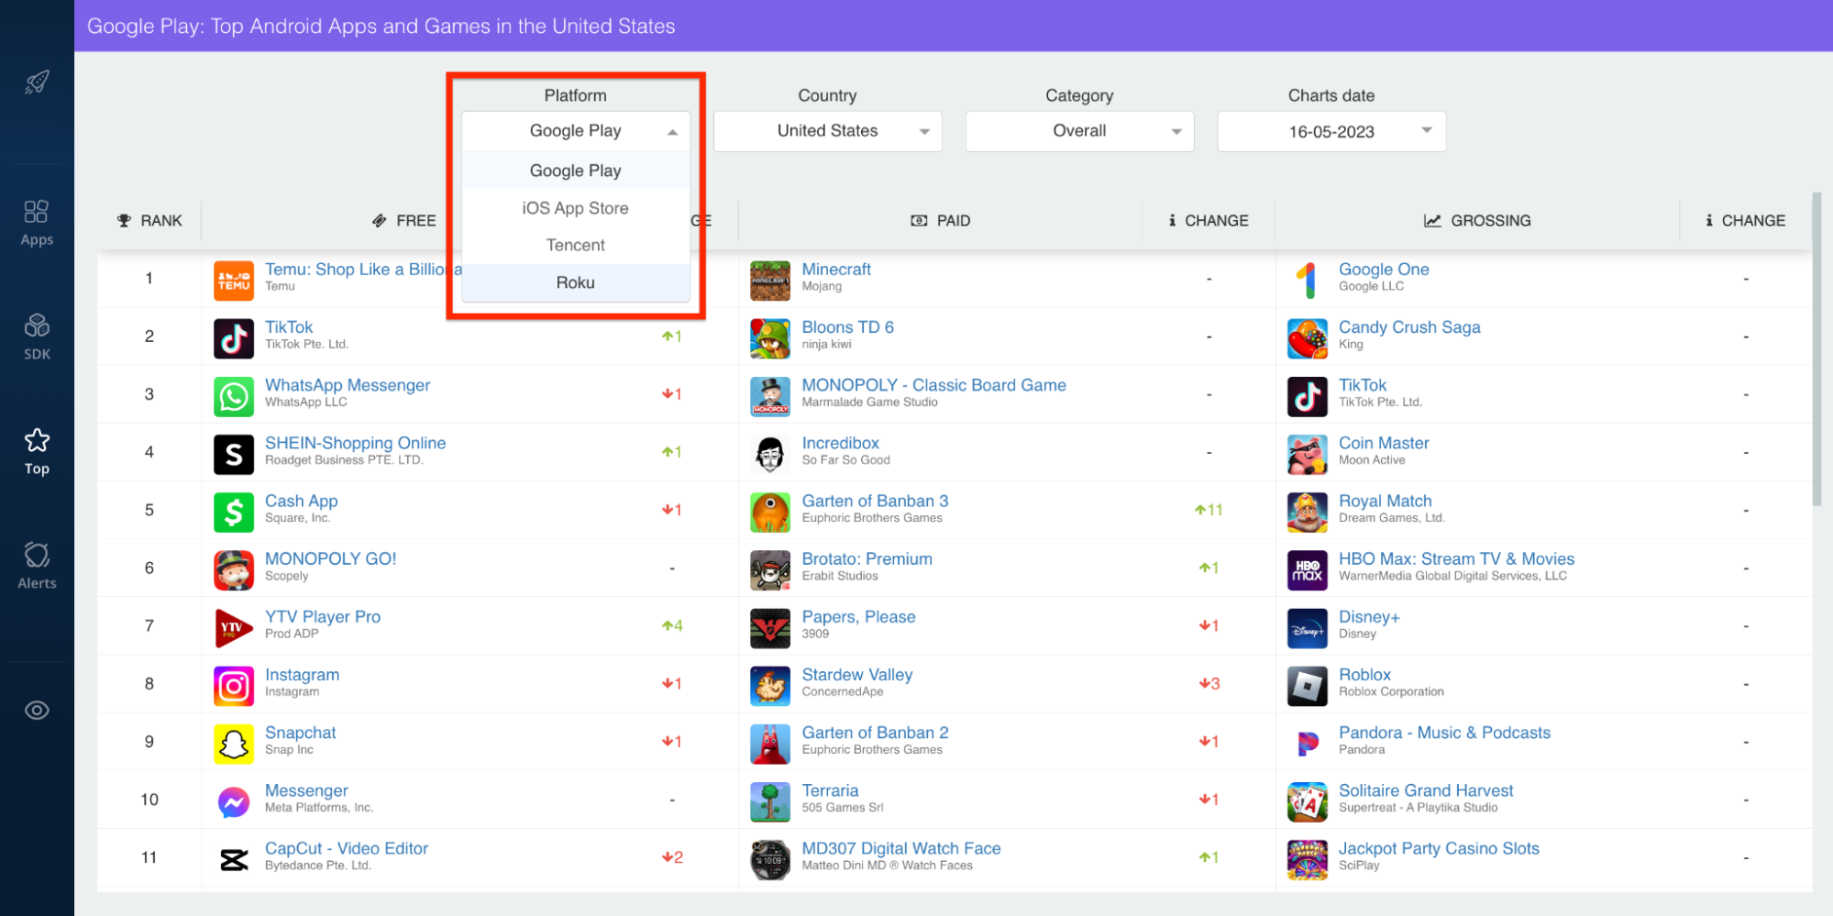This screenshot has height=916, width=1833.
Task: Click the Minecraft app icon
Action: point(770,281)
